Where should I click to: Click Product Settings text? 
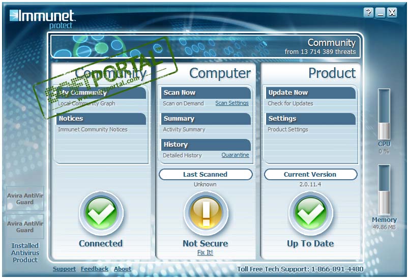(288, 129)
